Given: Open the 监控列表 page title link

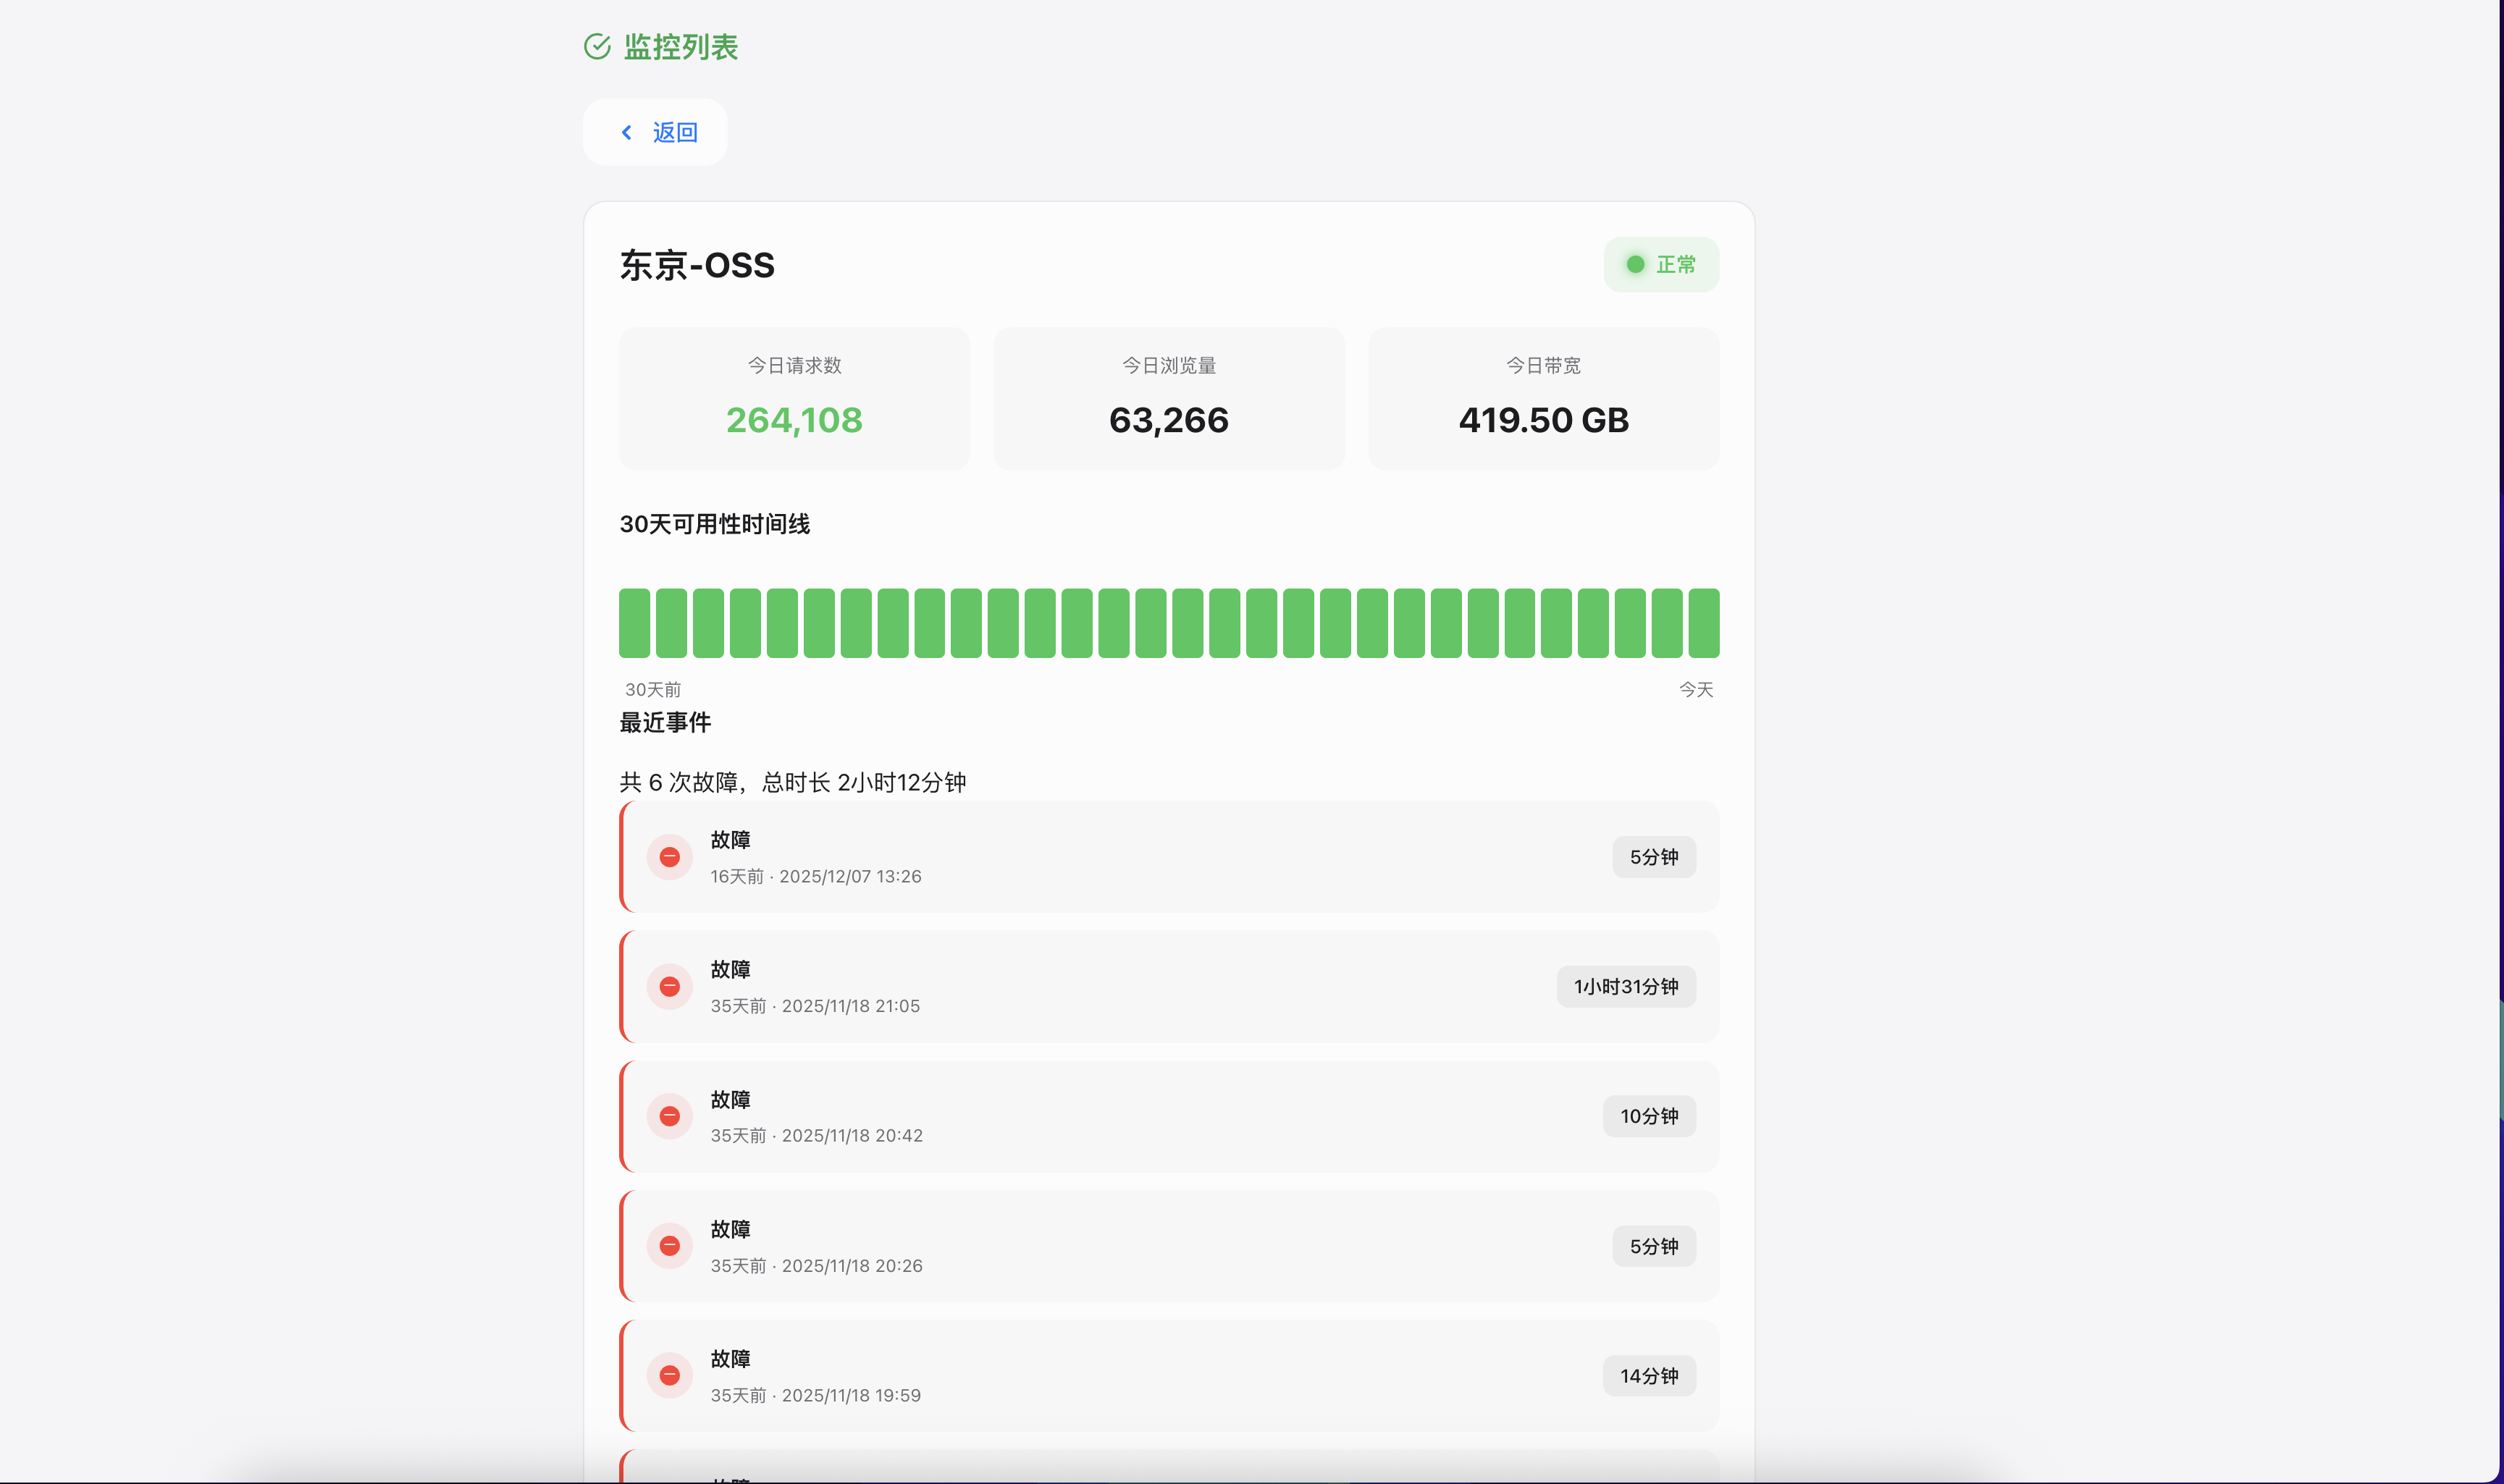Looking at the screenshot, I should click(x=680, y=47).
